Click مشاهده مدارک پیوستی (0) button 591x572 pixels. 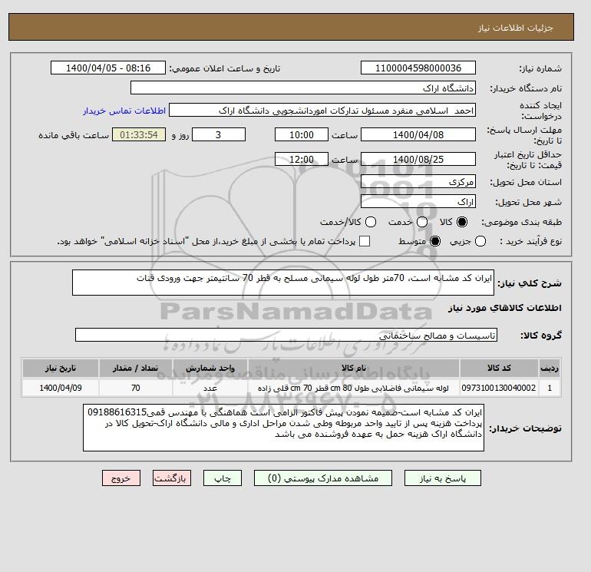(x=323, y=478)
